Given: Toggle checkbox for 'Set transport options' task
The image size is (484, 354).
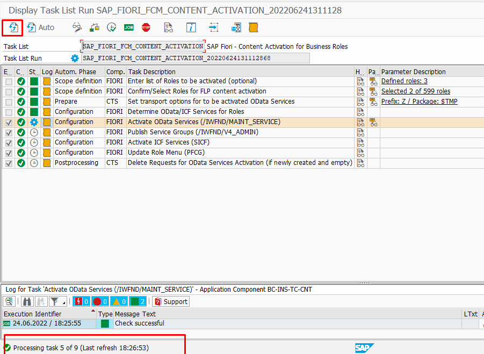Looking at the screenshot, I should pos(9,102).
